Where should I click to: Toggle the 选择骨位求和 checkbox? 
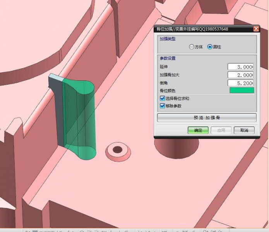162,99
